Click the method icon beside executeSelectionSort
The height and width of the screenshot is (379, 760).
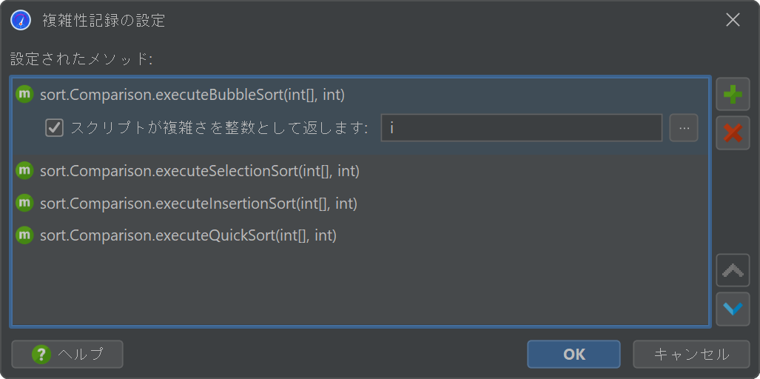click(24, 170)
